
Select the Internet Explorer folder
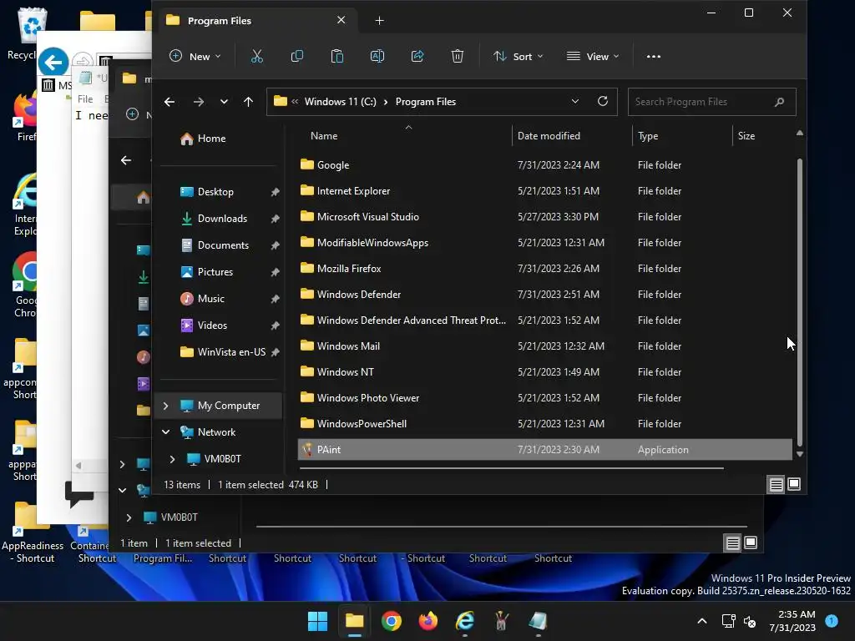pyautogui.click(x=544, y=191)
